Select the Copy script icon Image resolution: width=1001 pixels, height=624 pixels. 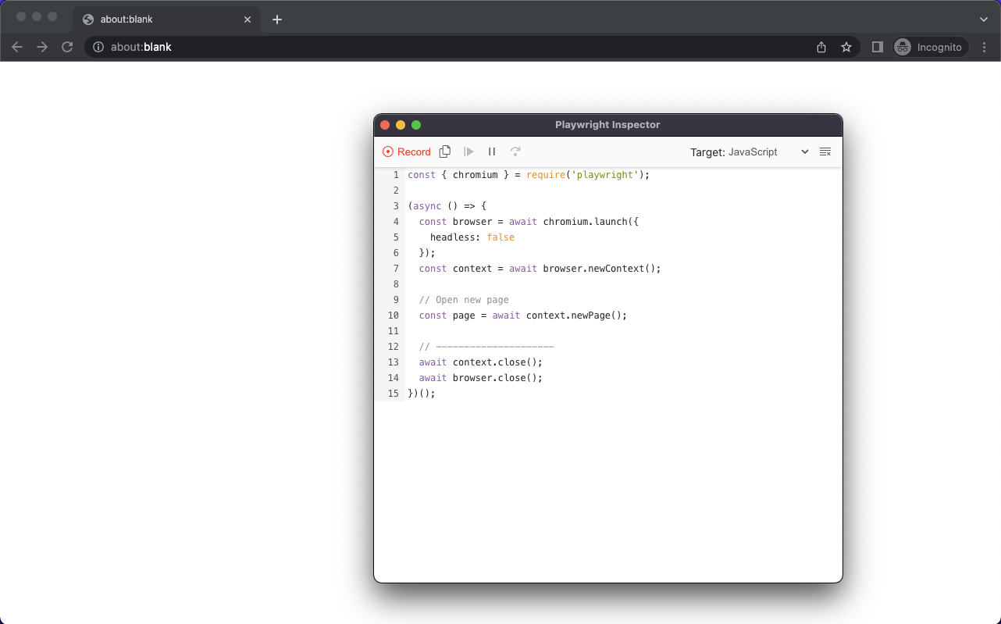[445, 151]
